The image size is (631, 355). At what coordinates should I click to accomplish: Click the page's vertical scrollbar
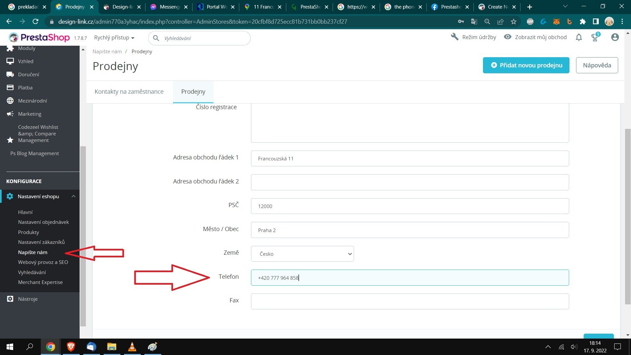pos(628,216)
